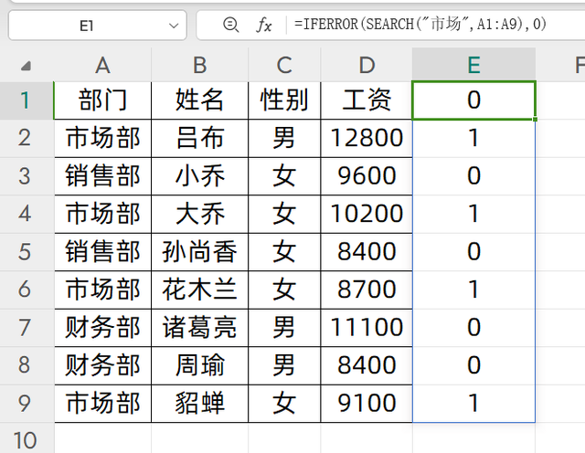Click the magnifier icon beside fx
Image resolution: width=585 pixels, height=453 pixels.
(231, 26)
